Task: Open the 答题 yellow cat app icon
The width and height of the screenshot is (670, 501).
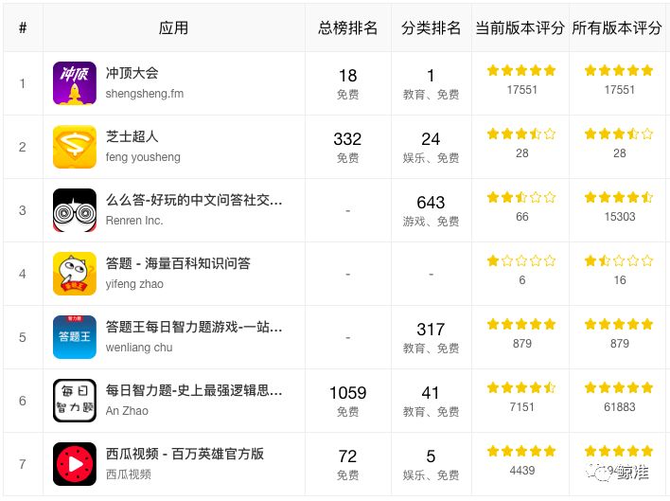Action: tap(75, 274)
